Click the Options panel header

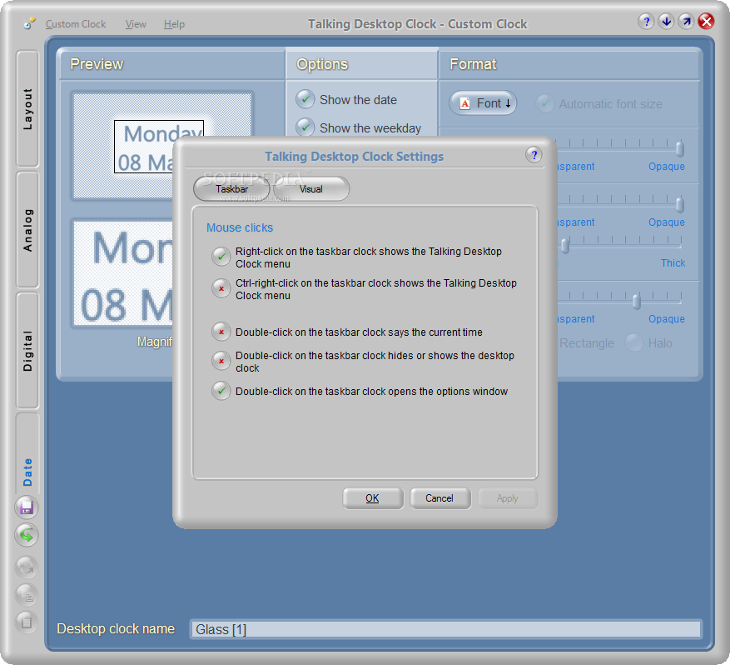point(362,64)
